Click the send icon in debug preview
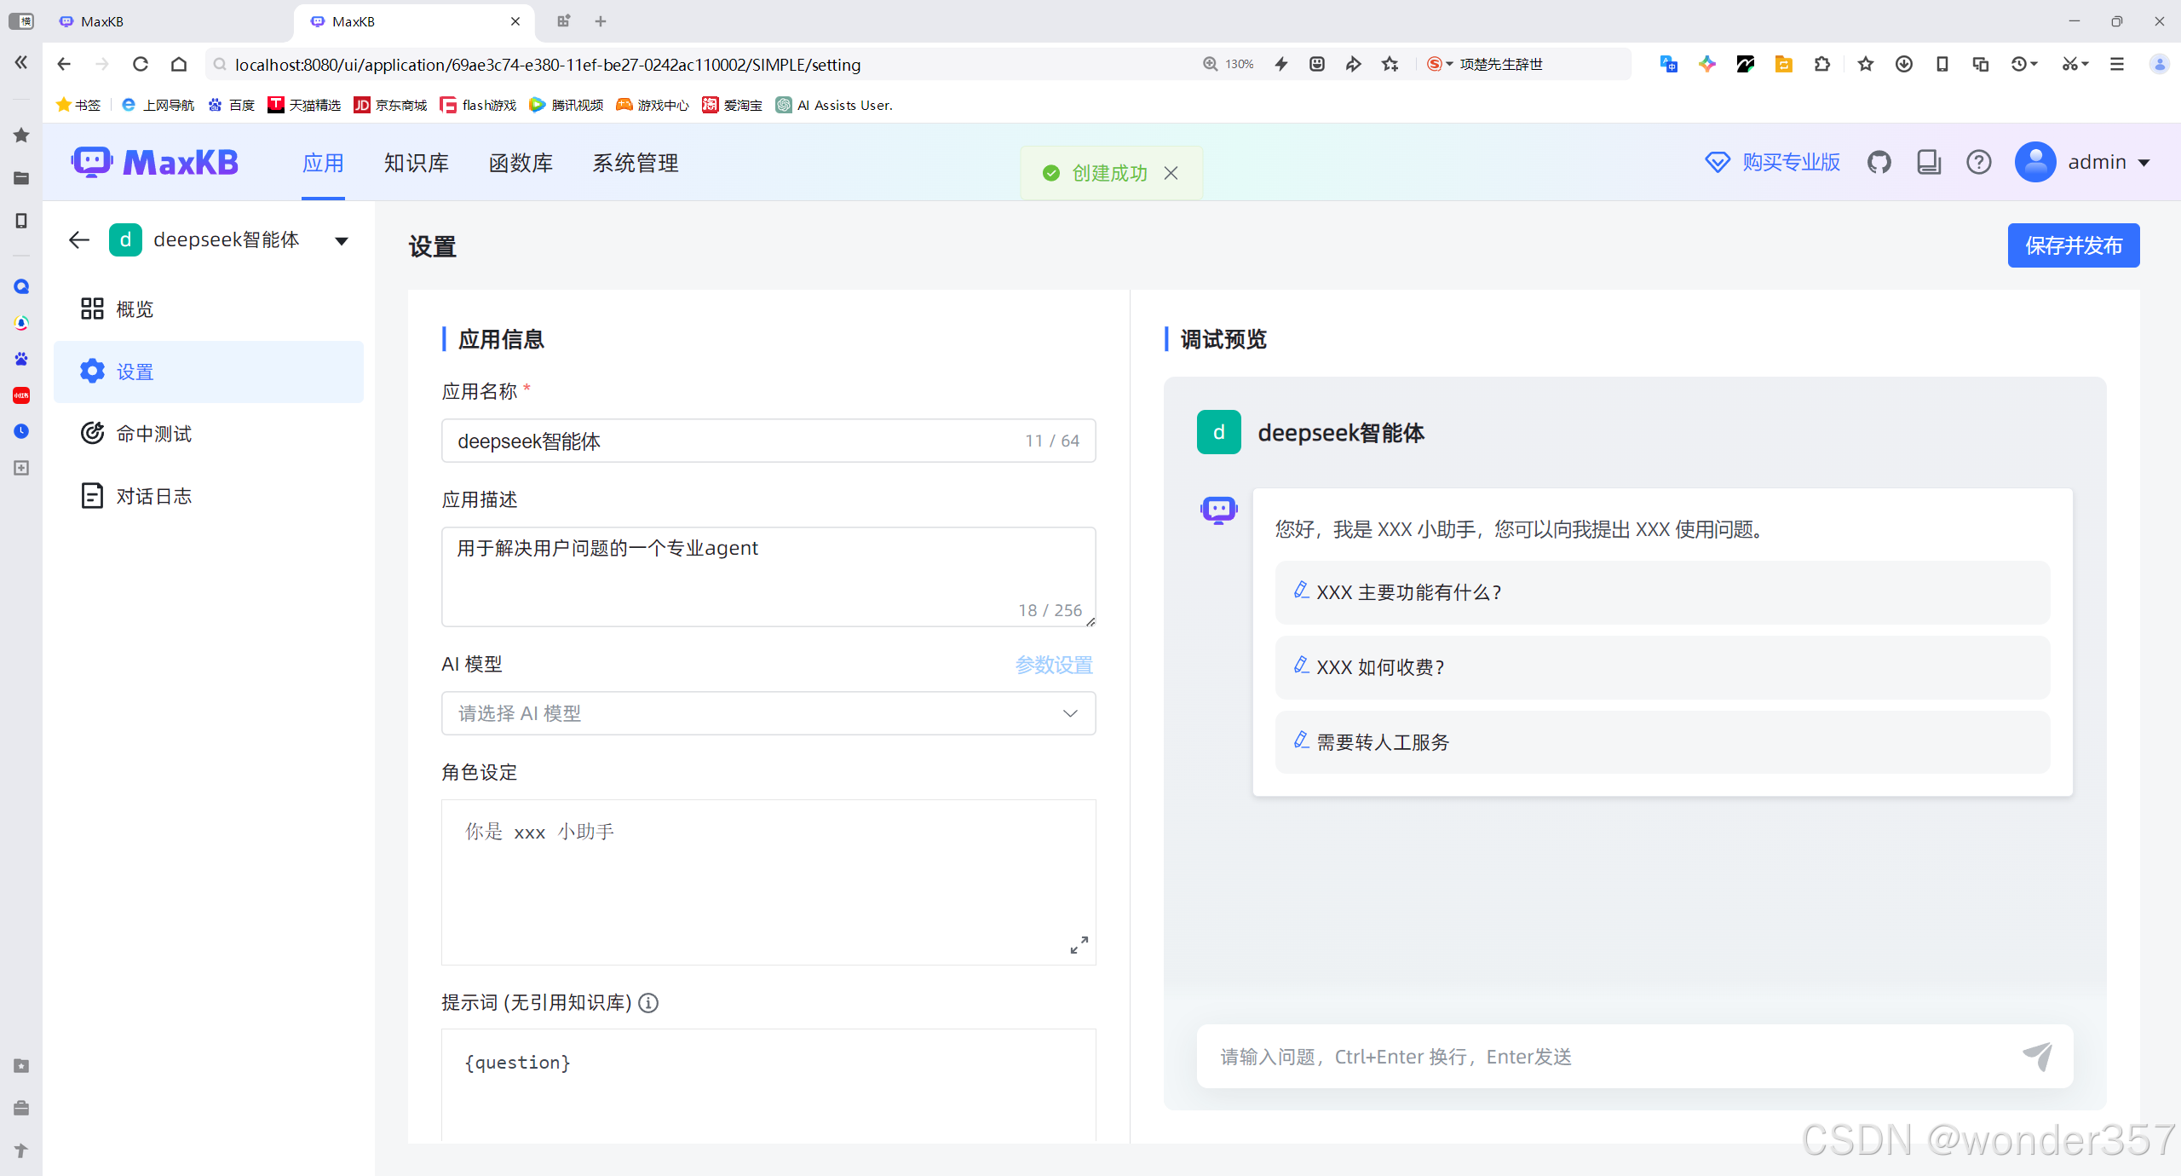The image size is (2181, 1176). (x=2037, y=1057)
